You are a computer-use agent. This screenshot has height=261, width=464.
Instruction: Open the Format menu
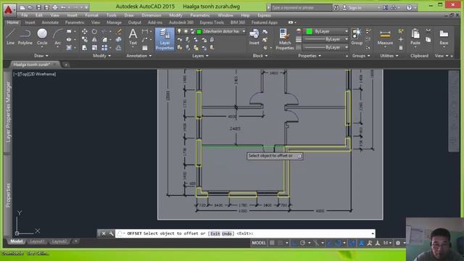91,15
